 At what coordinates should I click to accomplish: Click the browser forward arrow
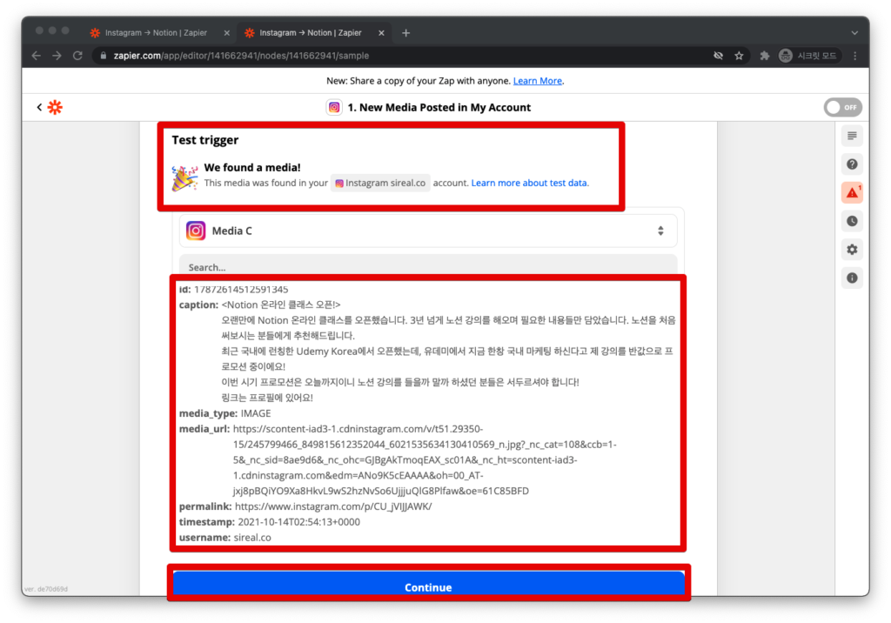pos(57,56)
